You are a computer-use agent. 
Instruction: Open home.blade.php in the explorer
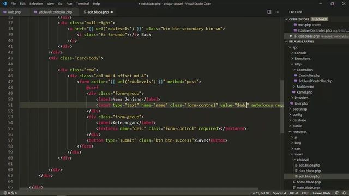pyautogui.click(x=308, y=182)
